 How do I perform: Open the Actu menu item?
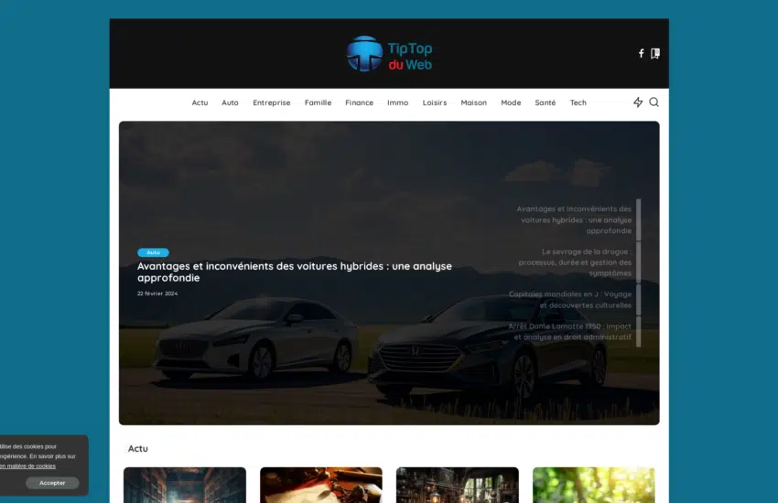click(x=200, y=102)
